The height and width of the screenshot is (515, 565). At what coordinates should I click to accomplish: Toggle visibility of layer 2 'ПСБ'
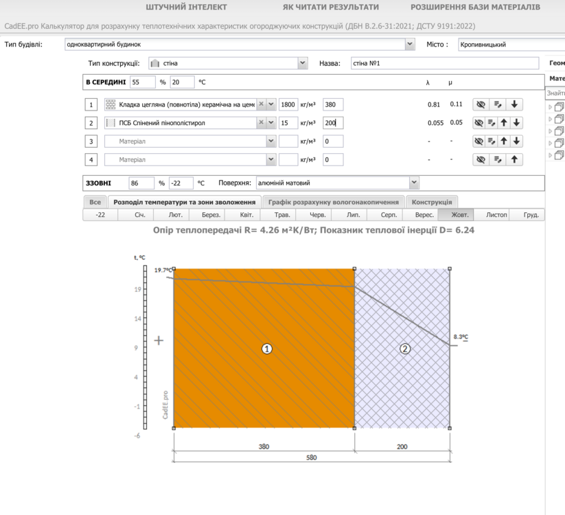click(478, 123)
